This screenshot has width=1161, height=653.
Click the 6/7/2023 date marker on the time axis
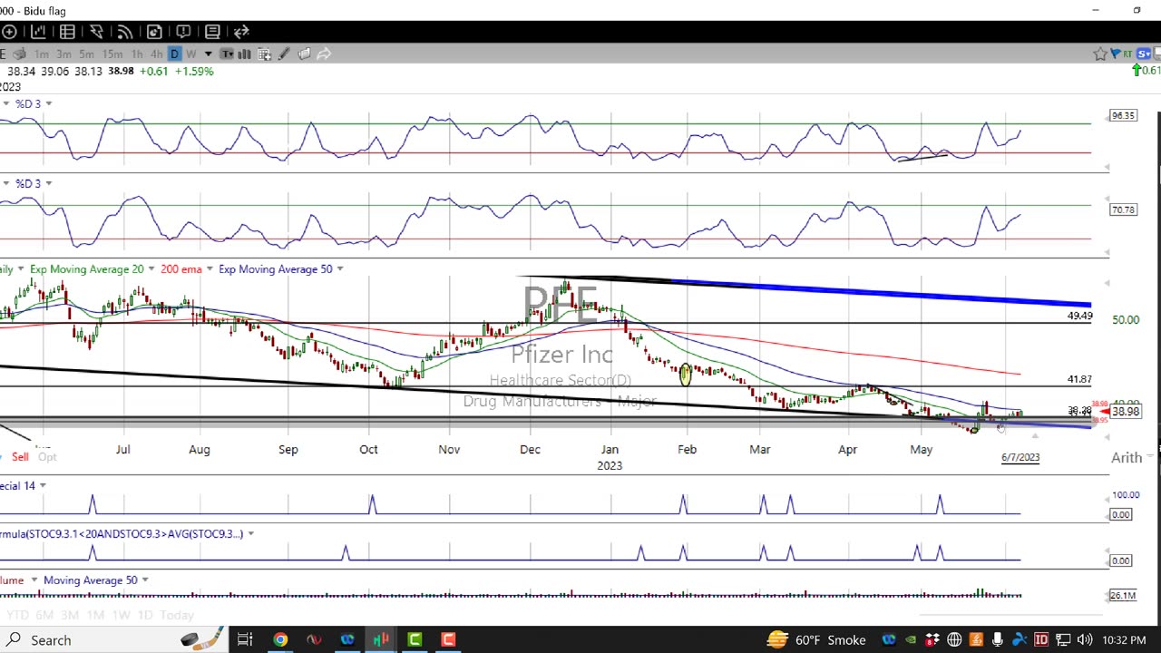pyautogui.click(x=1020, y=457)
